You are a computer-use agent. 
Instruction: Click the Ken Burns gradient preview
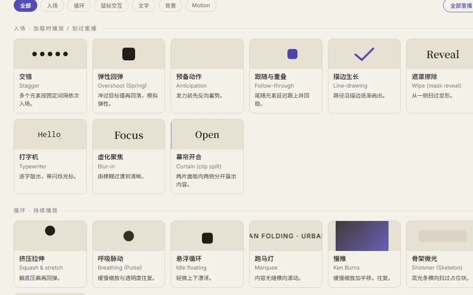(362, 236)
